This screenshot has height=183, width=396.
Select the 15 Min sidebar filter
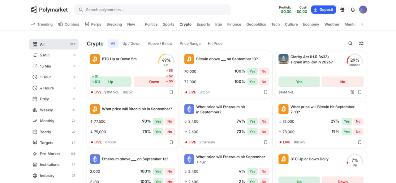pos(54,66)
